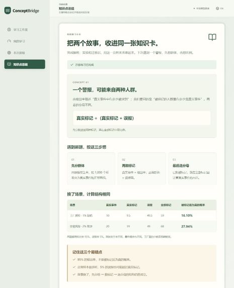Click the 9.5 cell in table
The width and height of the screenshot is (234, 288).
tap(128, 216)
